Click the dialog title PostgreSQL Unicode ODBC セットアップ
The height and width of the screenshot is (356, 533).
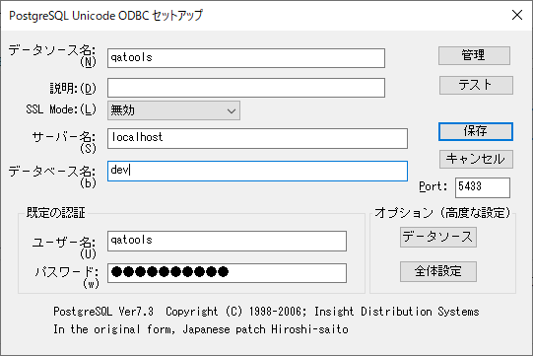click(105, 16)
